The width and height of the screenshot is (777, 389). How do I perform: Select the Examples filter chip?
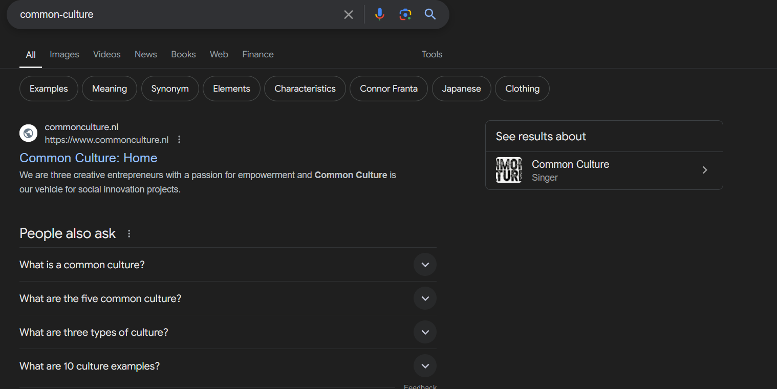click(49, 89)
